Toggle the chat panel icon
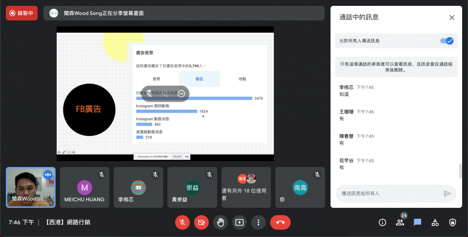 coord(417,222)
